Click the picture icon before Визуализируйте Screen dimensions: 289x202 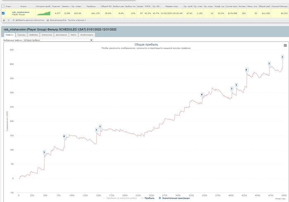pos(48,20)
